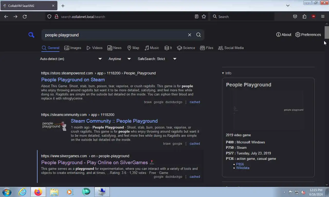This screenshot has width=329, height=197.
Task: Open more options for Steam Community result
Action: click(x=186, y=144)
